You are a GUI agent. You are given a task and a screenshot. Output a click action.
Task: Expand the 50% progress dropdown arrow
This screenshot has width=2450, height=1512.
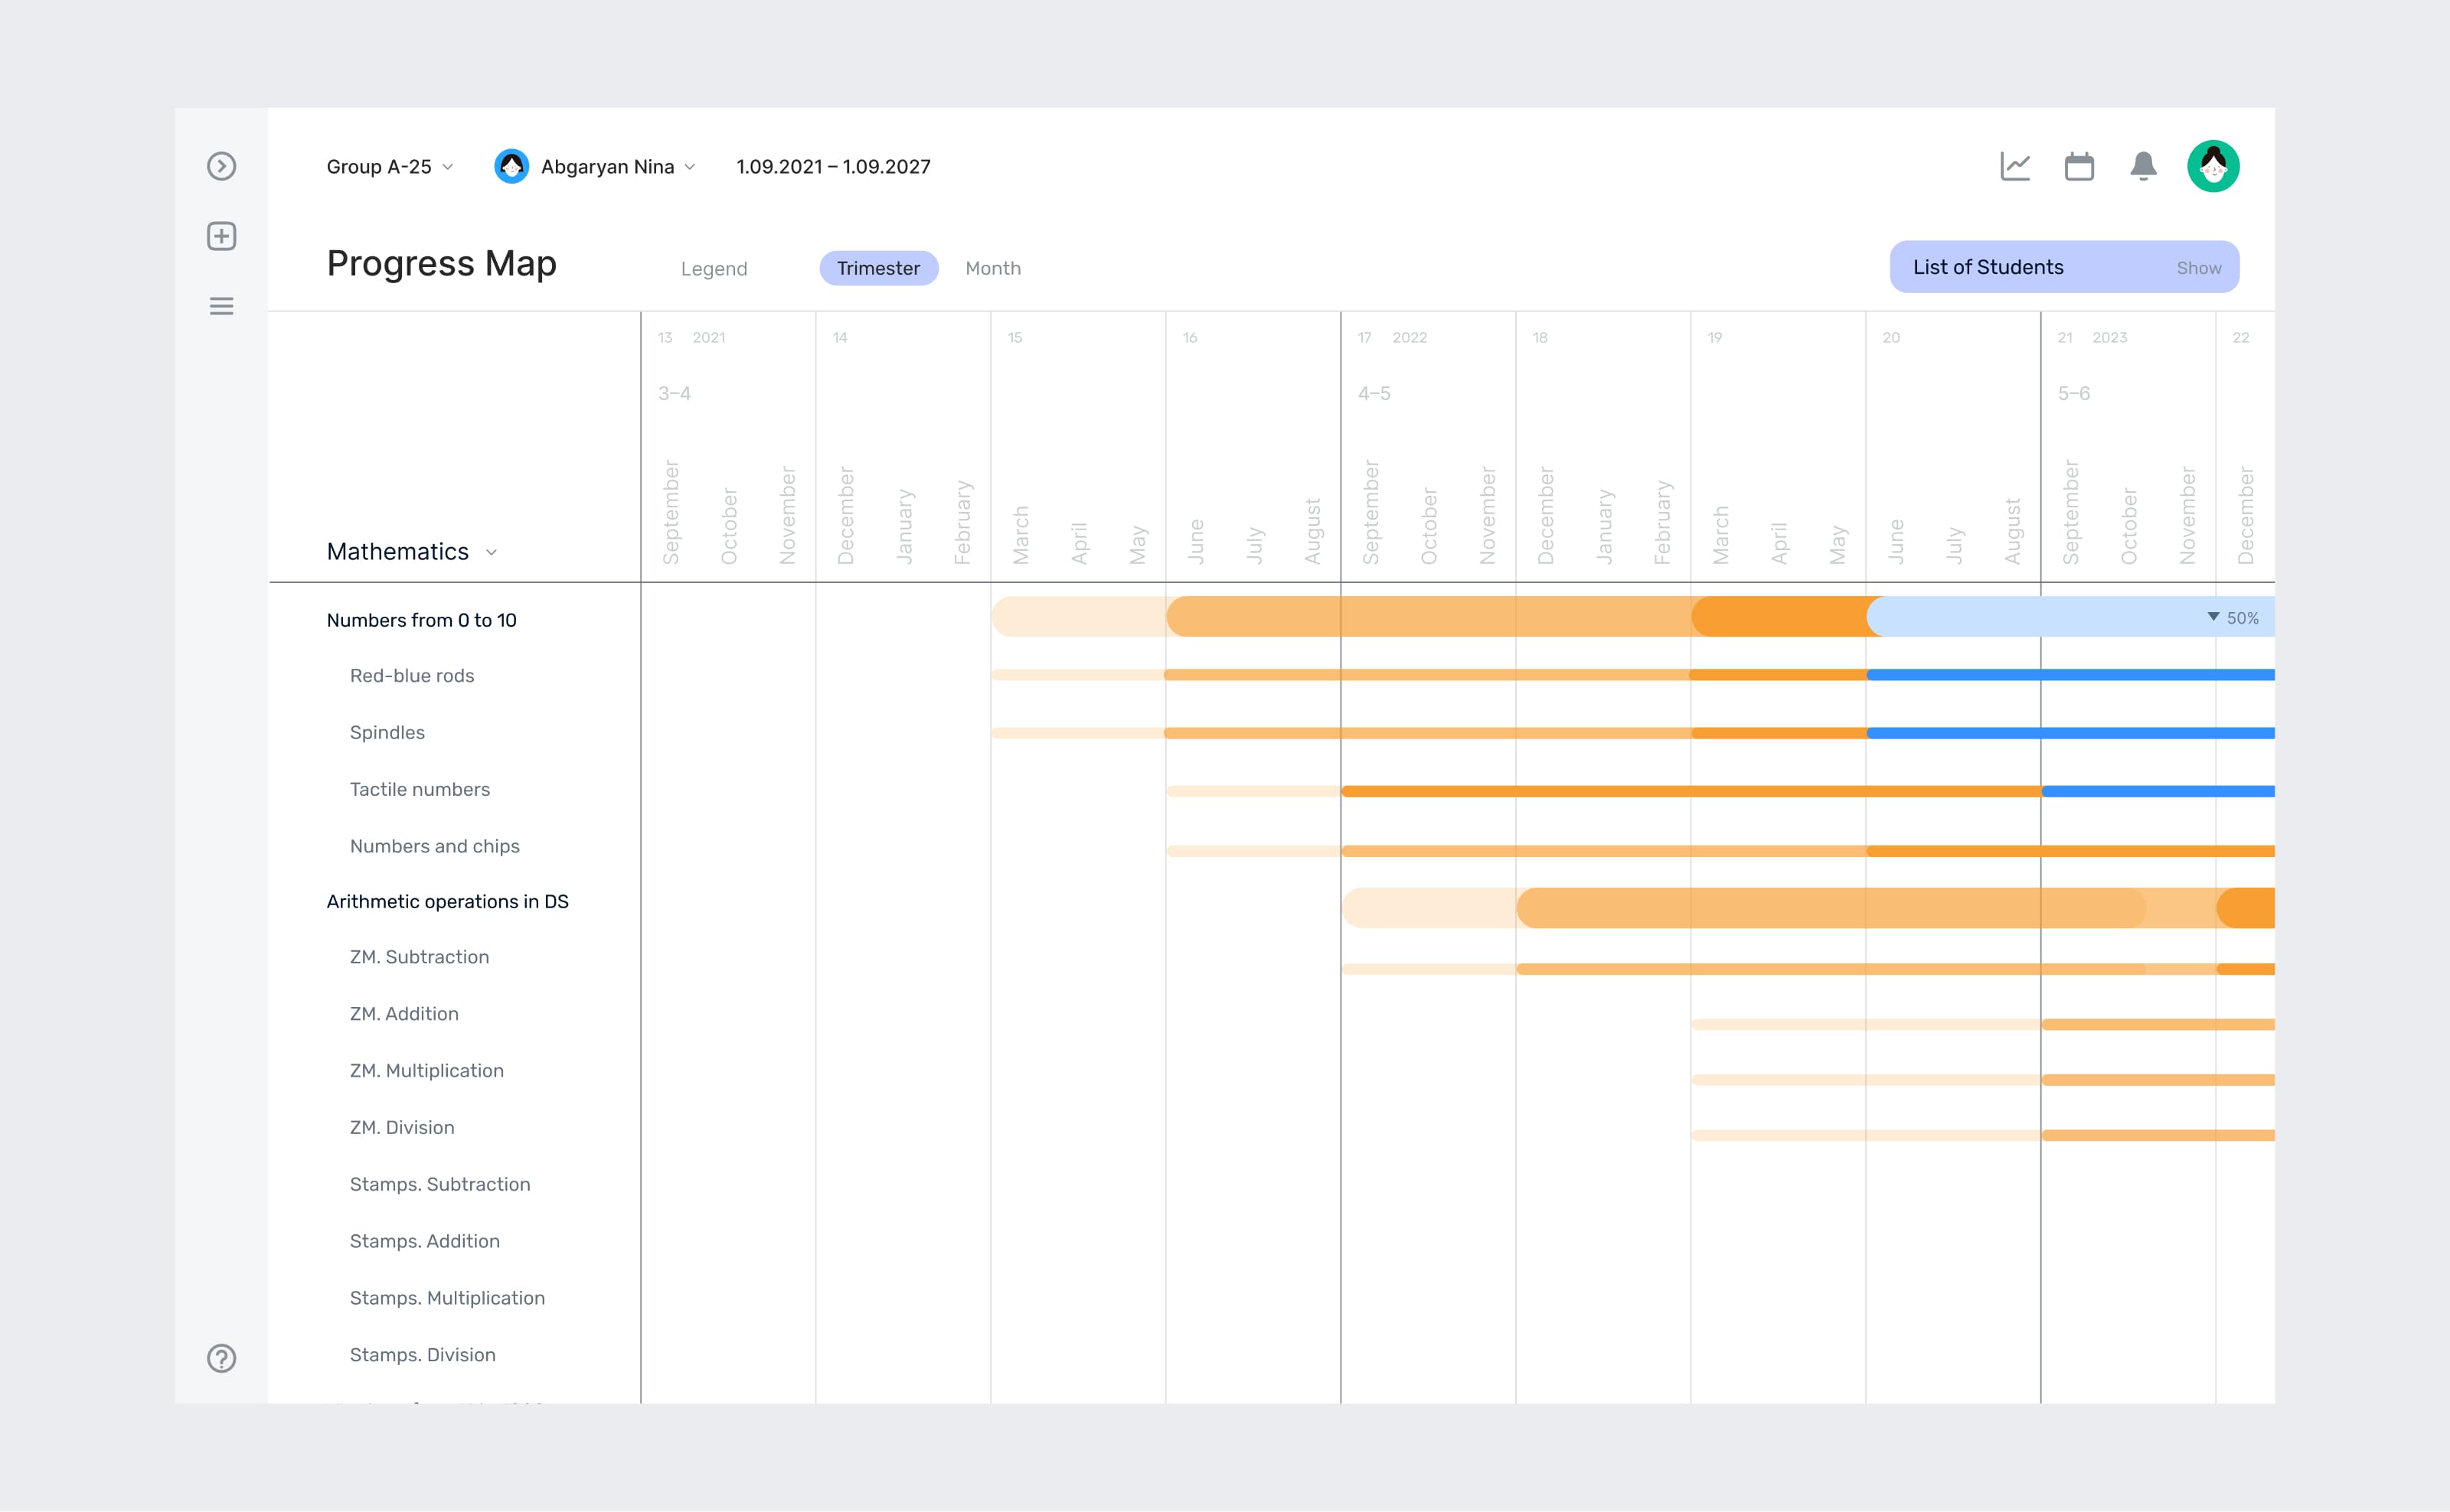(2212, 618)
